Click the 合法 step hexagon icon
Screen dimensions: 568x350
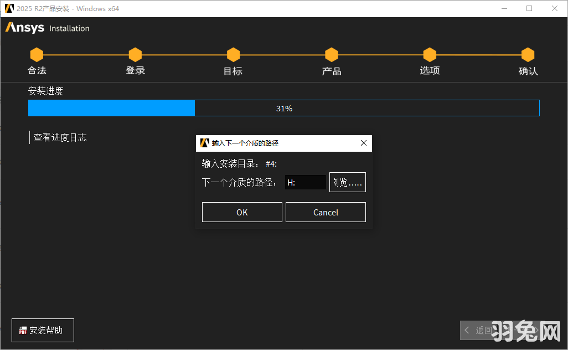[37, 54]
